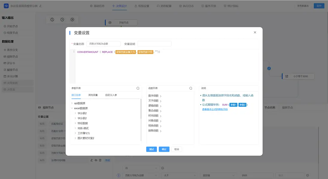Click the 函数列表 search icon
328x179 pixels.
(191, 88)
